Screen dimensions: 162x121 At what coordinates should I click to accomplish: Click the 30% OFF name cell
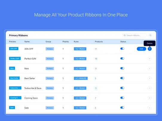point(29,49)
